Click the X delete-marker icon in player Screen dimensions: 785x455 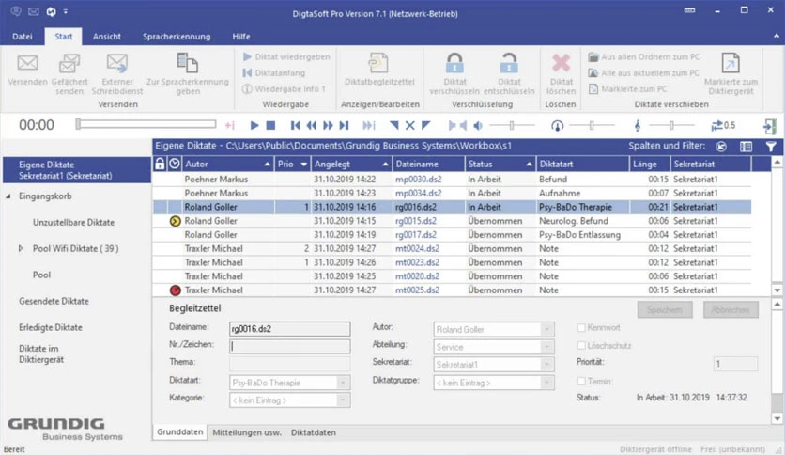tap(409, 125)
